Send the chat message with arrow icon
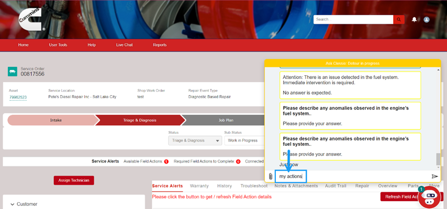 (434, 177)
